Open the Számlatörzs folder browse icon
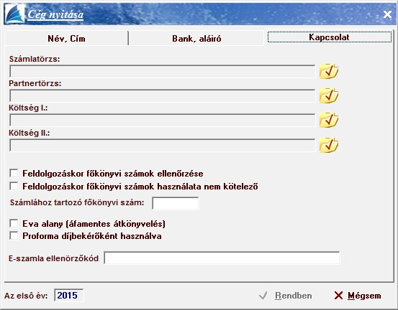This screenshot has height=310, width=398. pyautogui.click(x=329, y=71)
